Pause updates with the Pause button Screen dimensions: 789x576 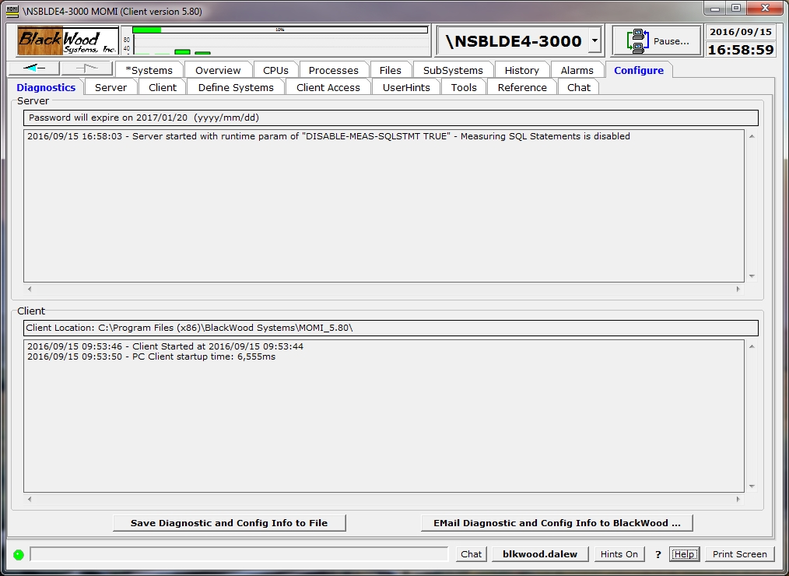pos(657,41)
